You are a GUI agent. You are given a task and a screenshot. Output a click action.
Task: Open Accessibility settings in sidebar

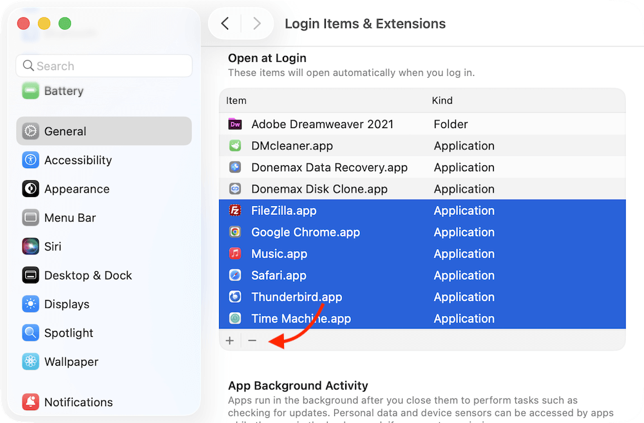point(30,160)
